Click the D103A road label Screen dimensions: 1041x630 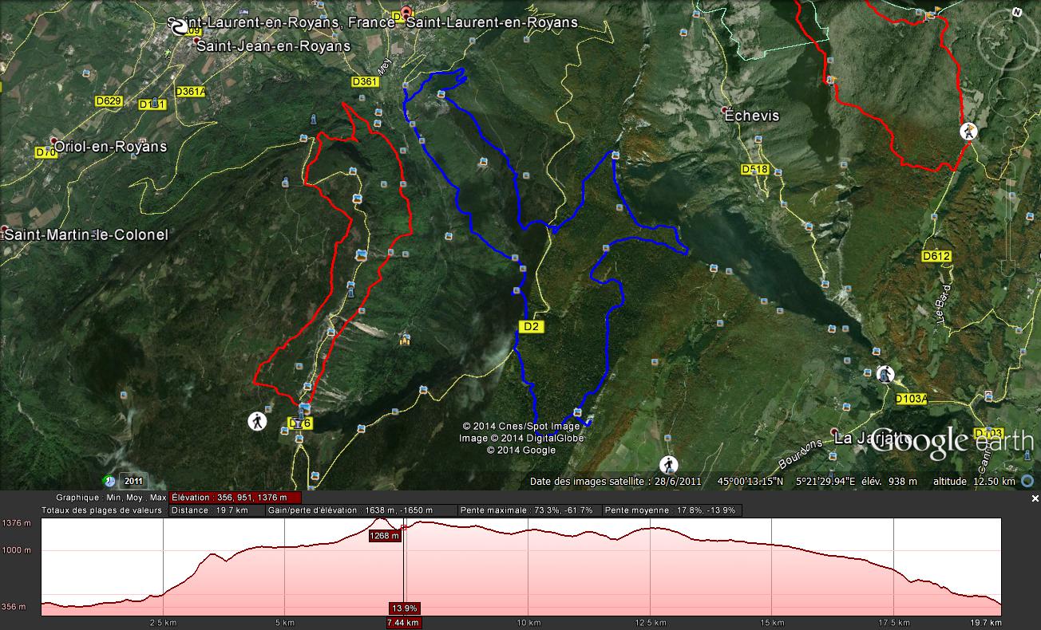(911, 399)
